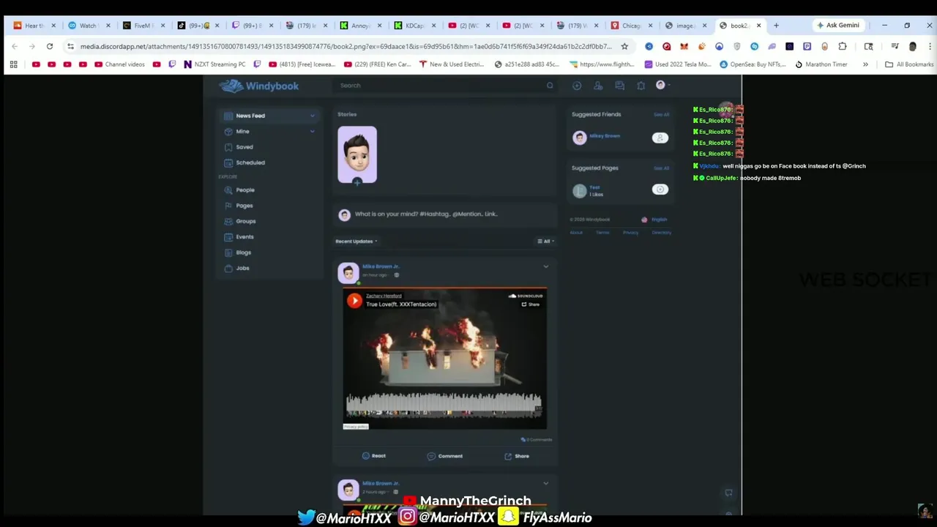Click the browser address bar URL
The width and height of the screenshot is (937, 527).
346,46
